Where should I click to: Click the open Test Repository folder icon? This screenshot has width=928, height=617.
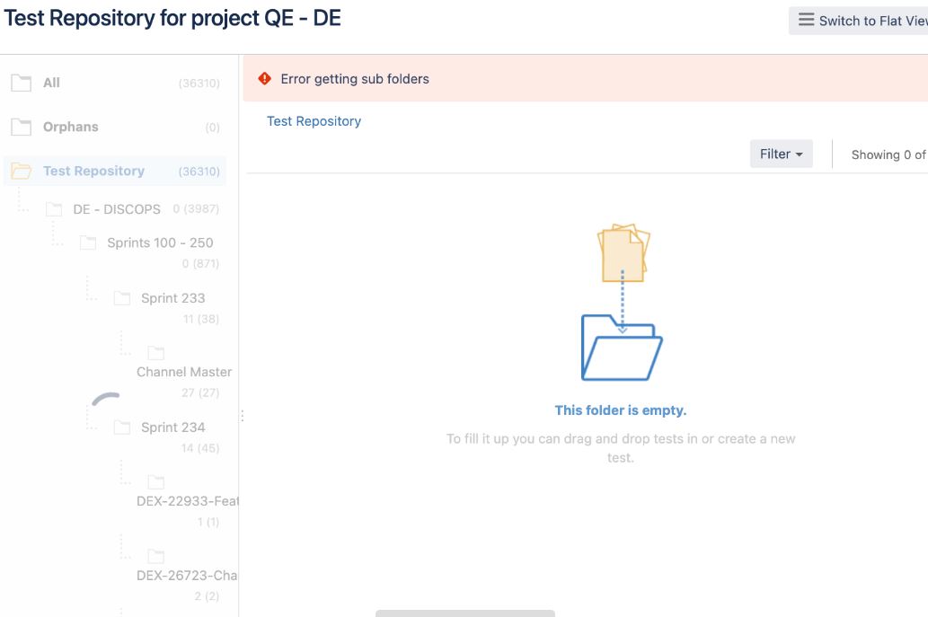point(21,172)
